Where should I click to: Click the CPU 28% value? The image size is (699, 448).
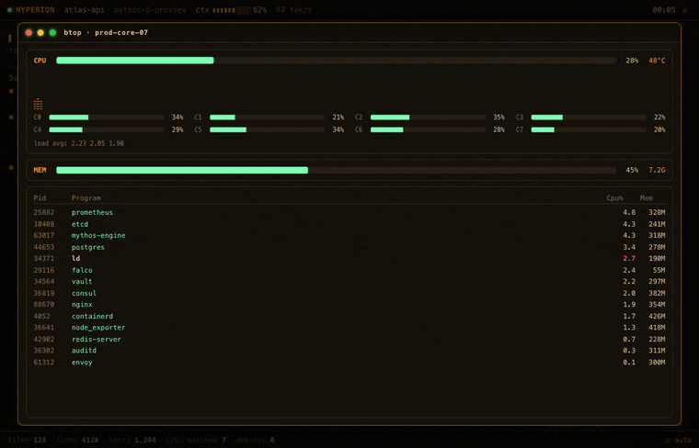pyautogui.click(x=632, y=61)
